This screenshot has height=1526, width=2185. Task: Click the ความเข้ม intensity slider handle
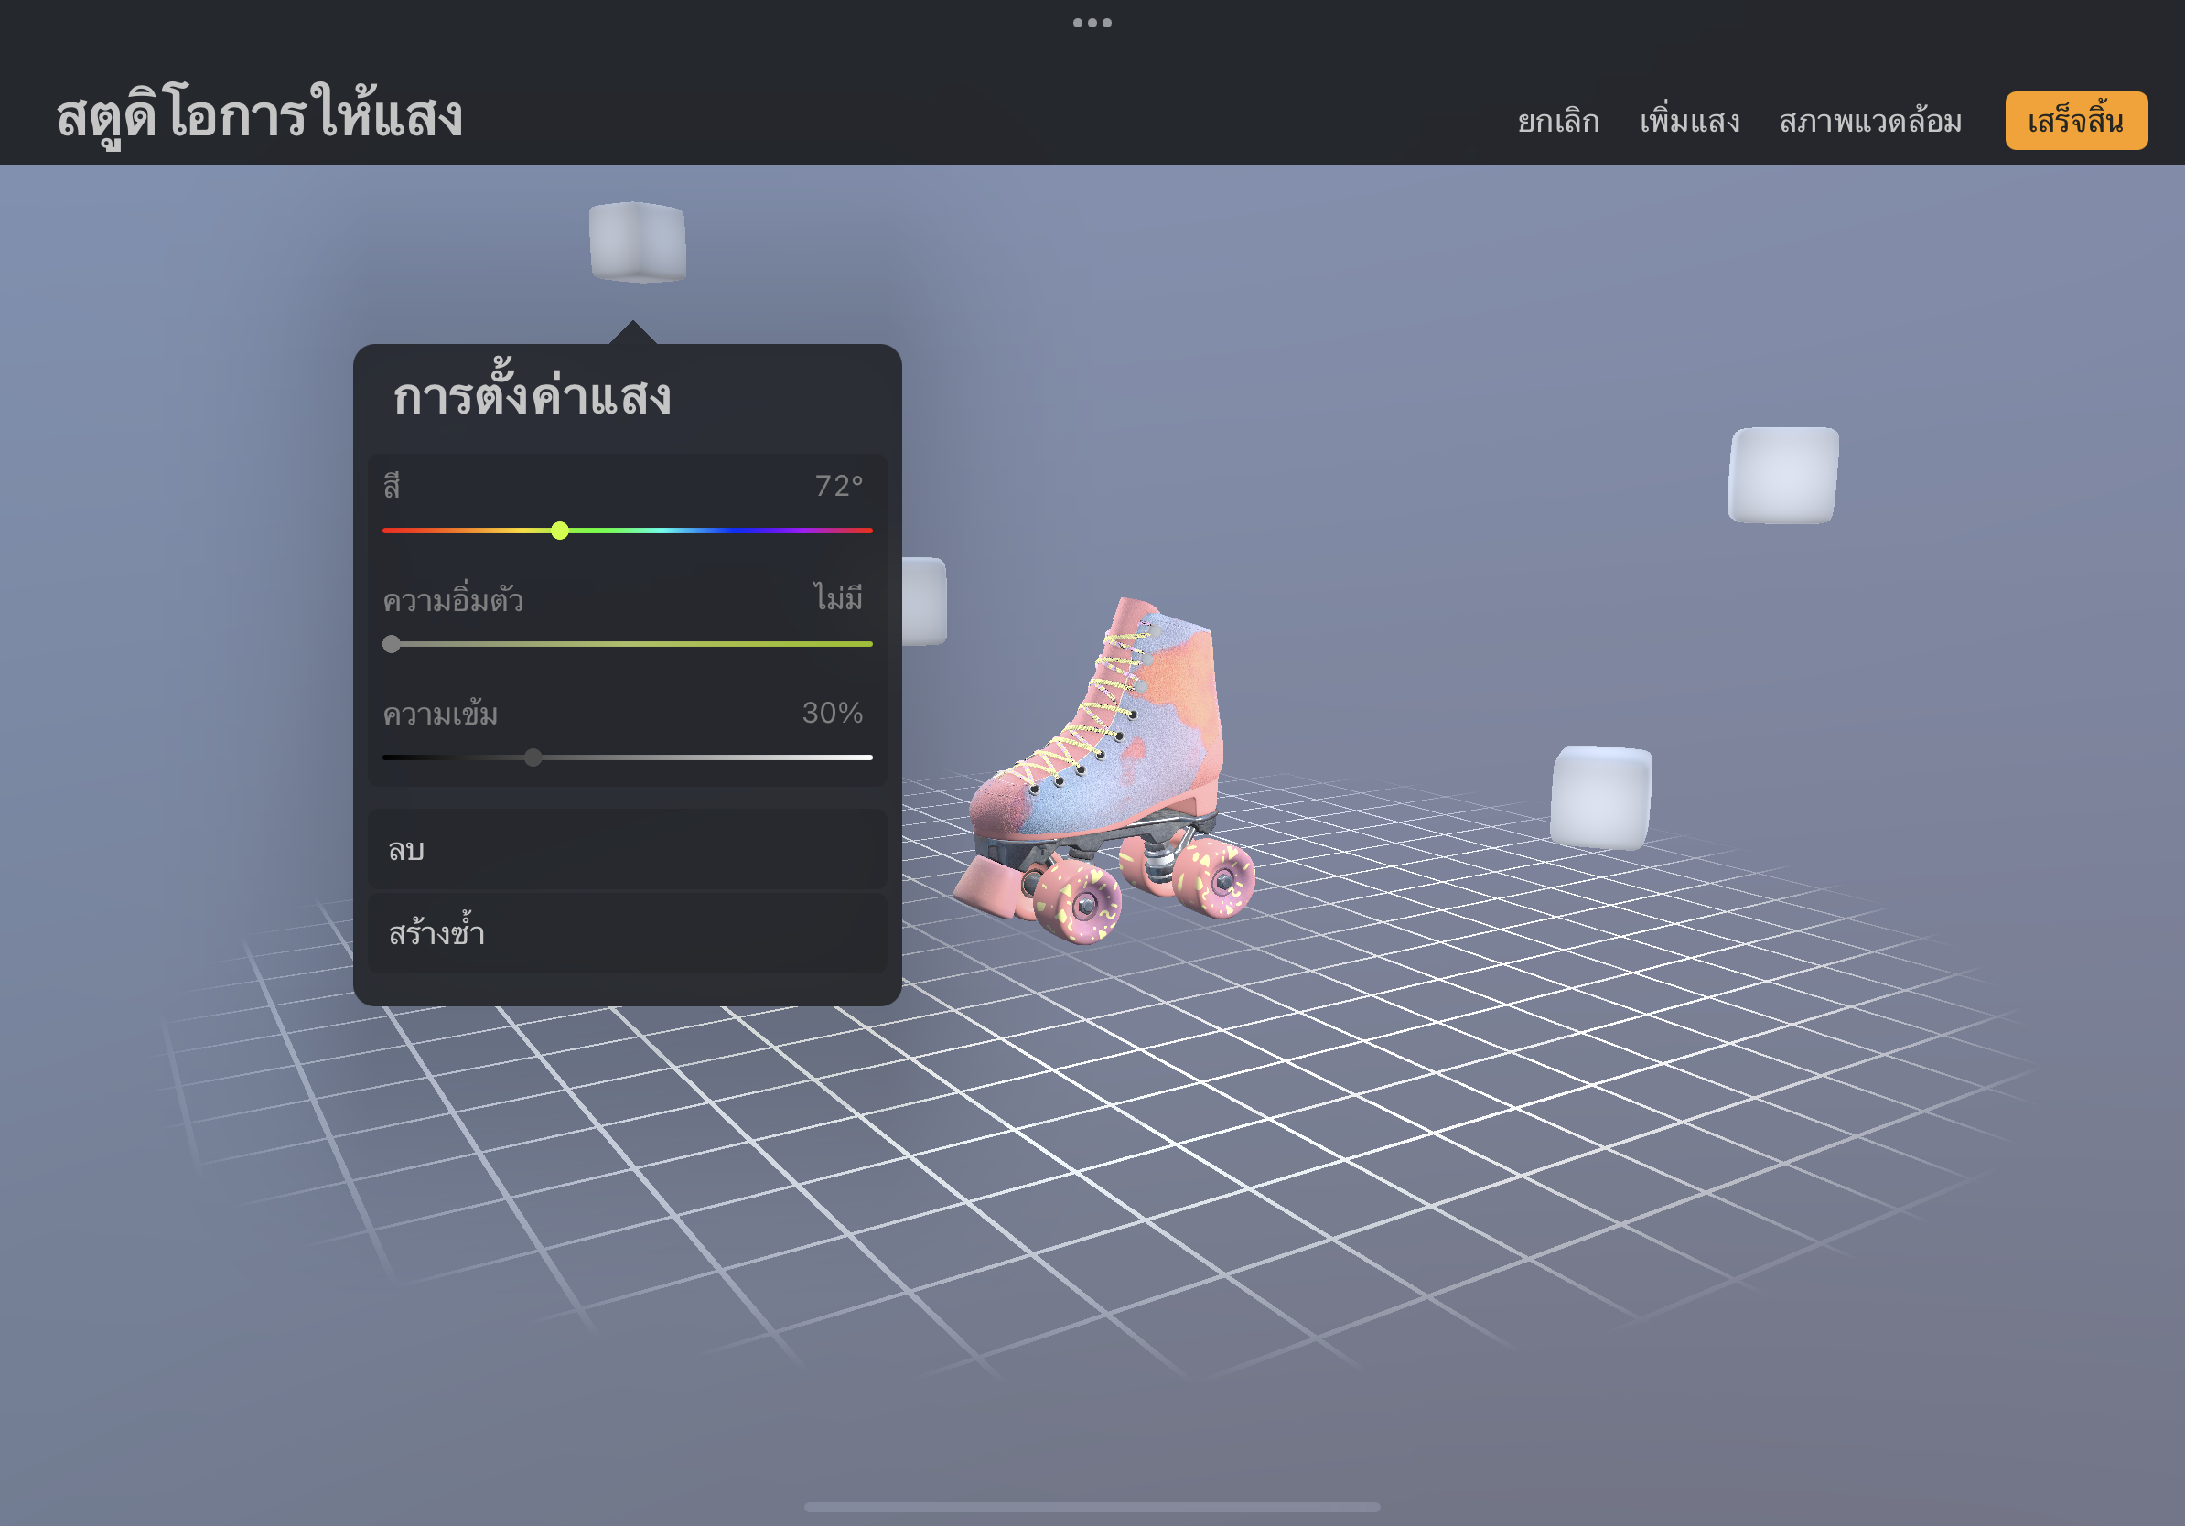[x=533, y=758]
